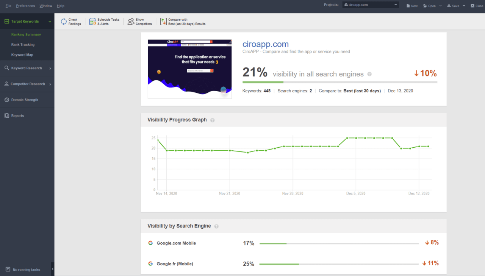
Task: Open the Projects ciroapp.com dropdown
Action: tap(371, 5)
